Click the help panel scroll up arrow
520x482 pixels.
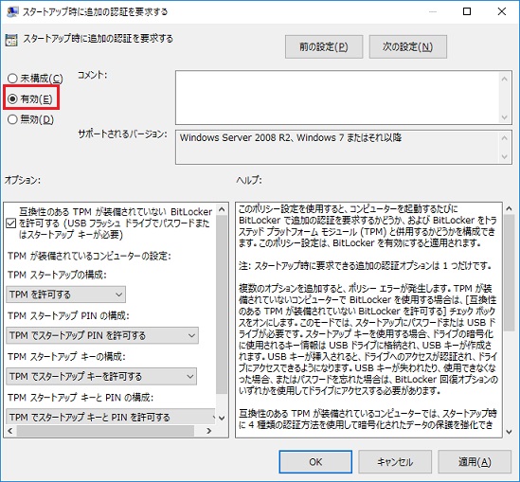[x=509, y=209]
